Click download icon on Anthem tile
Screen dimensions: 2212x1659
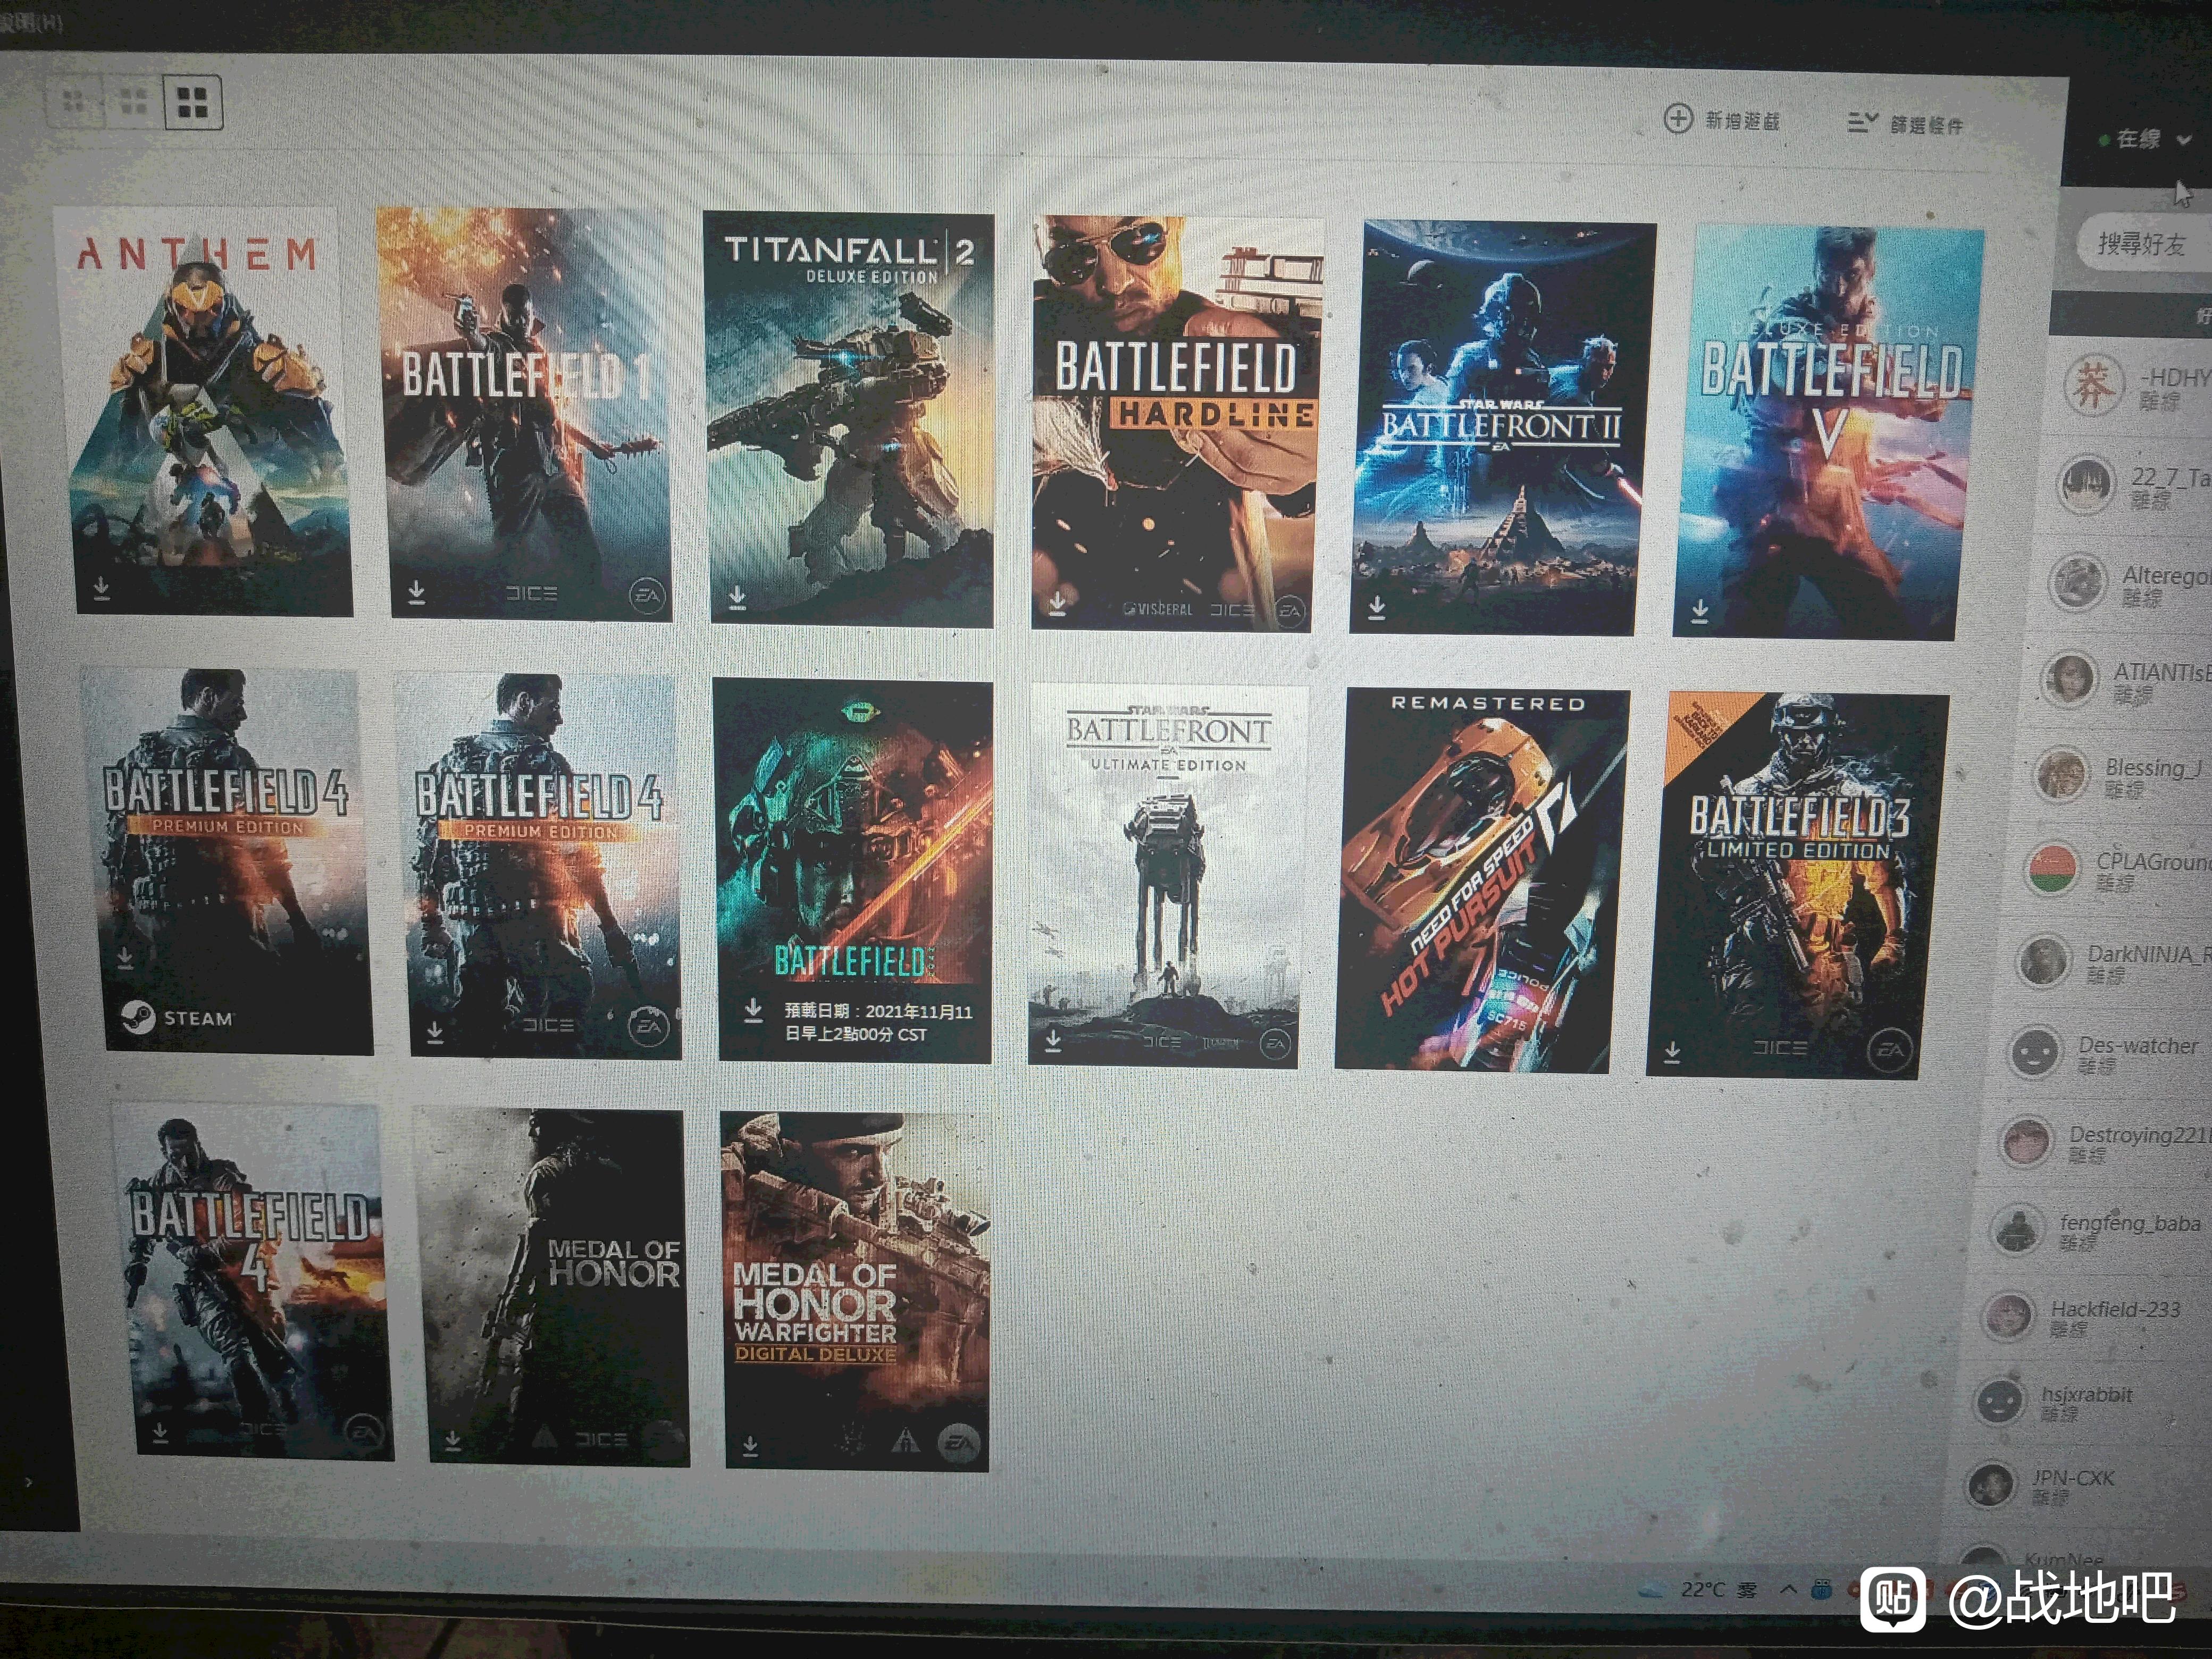pos(101,588)
